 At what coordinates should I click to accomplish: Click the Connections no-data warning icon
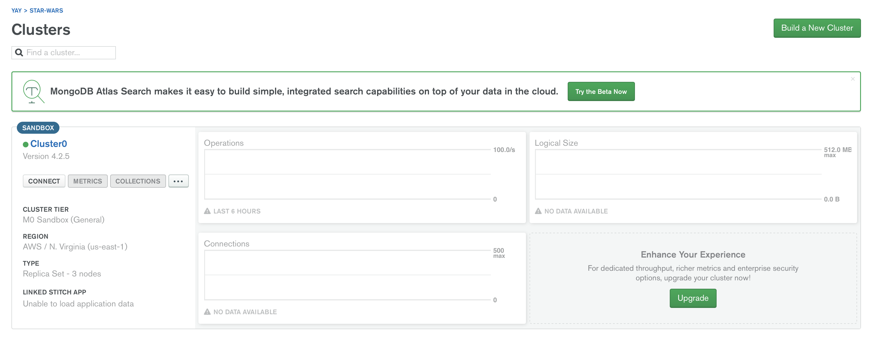click(x=207, y=312)
